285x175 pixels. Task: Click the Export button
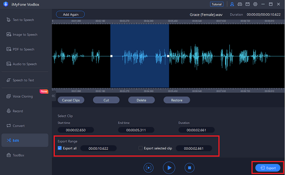coord(268,168)
